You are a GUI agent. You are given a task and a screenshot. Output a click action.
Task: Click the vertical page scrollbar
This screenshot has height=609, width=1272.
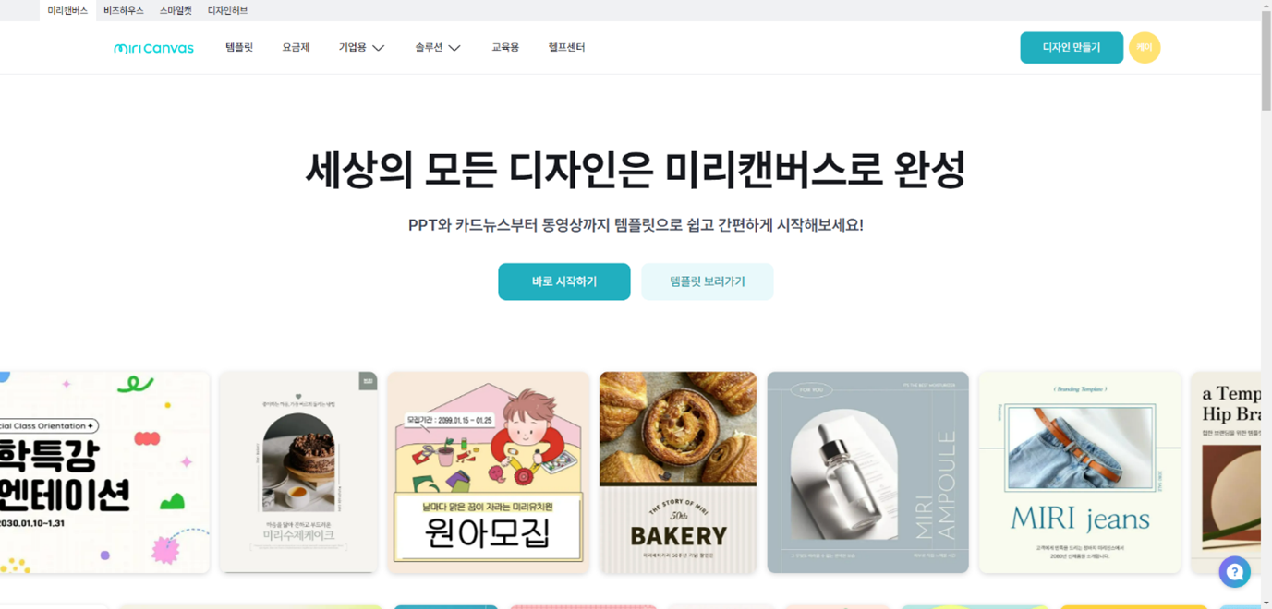click(x=1266, y=304)
